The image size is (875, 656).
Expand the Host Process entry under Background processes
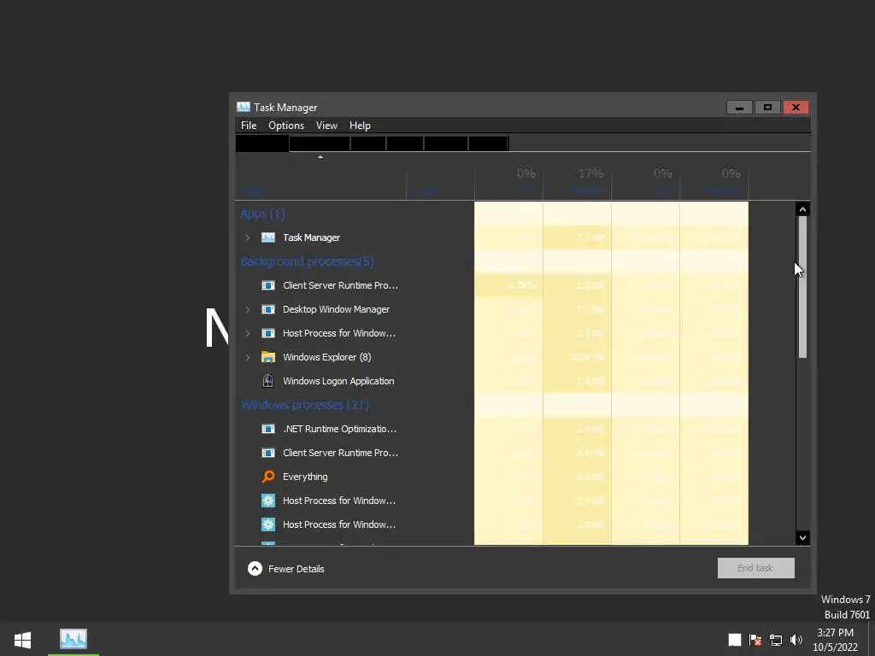(248, 334)
